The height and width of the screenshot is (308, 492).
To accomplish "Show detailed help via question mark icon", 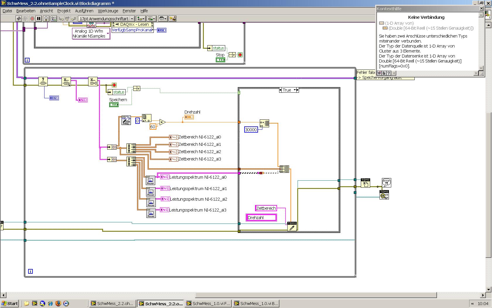I will (x=388, y=73).
